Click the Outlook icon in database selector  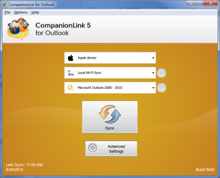71,88
